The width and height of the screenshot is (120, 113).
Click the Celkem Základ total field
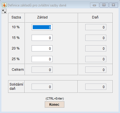pos(42,70)
